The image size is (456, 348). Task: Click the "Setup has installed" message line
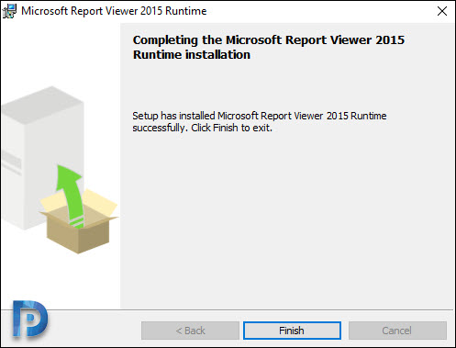coord(260,116)
